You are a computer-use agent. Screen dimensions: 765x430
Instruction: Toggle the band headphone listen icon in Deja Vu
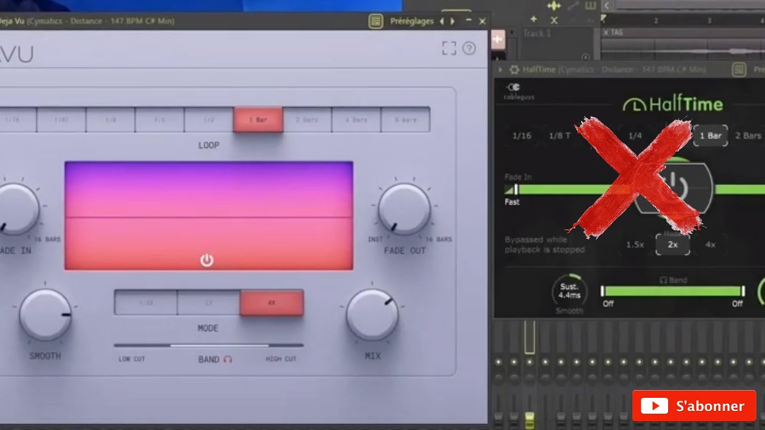coord(228,359)
